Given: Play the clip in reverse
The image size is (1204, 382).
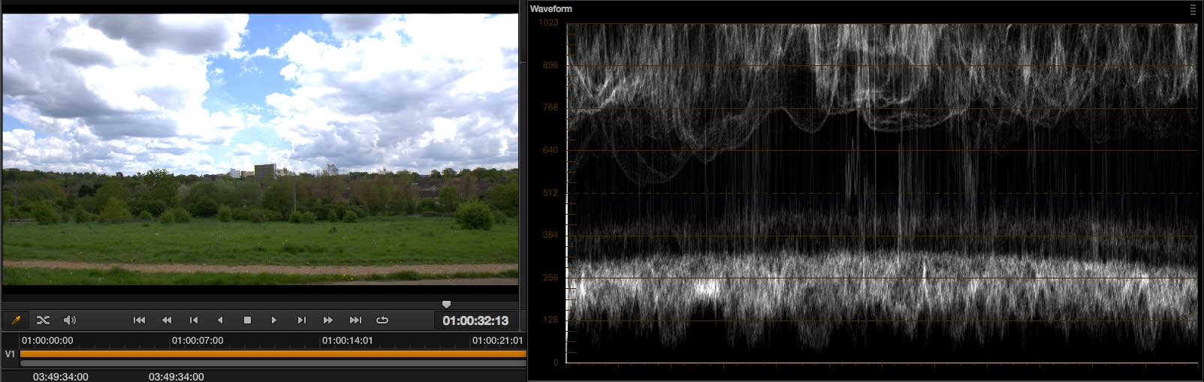Looking at the screenshot, I should tap(220, 320).
